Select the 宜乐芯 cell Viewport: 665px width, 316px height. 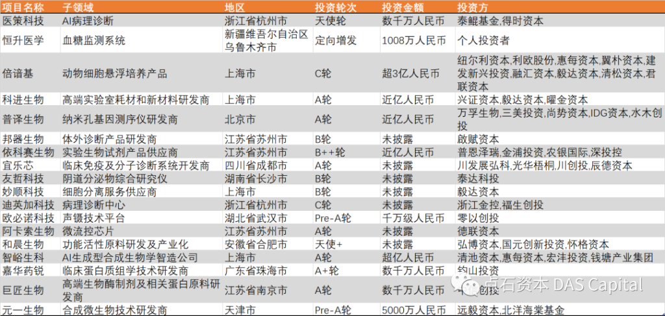click(31, 165)
